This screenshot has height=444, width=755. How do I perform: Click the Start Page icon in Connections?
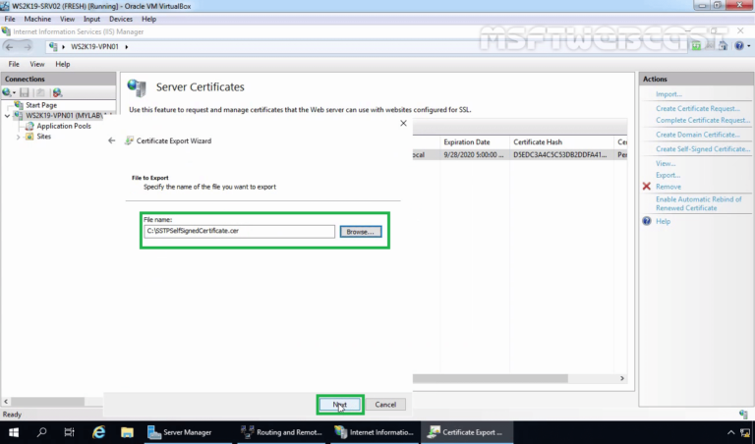pyautogui.click(x=19, y=104)
